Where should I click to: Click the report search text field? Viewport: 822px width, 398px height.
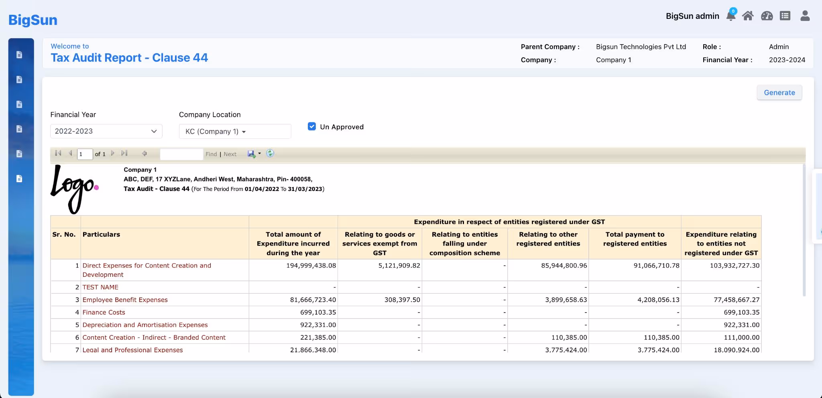[x=181, y=154]
